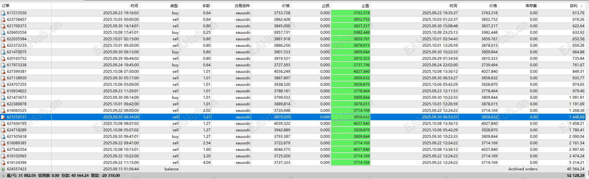This screenshot has width=589, height=179.
Task: Click the order icon beside 617213556
Action: (x=3, y=13)
